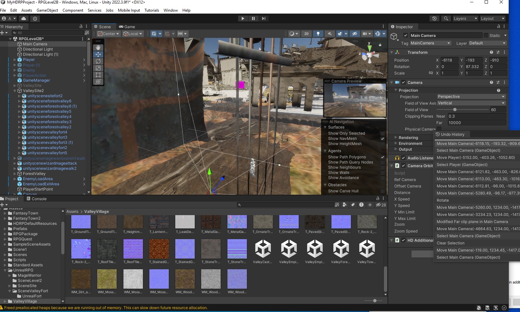Collapse the ValleySite2 hierarchy item
Image resolution: width=520 pixels, height=312 pixels.
click(15, 91)
